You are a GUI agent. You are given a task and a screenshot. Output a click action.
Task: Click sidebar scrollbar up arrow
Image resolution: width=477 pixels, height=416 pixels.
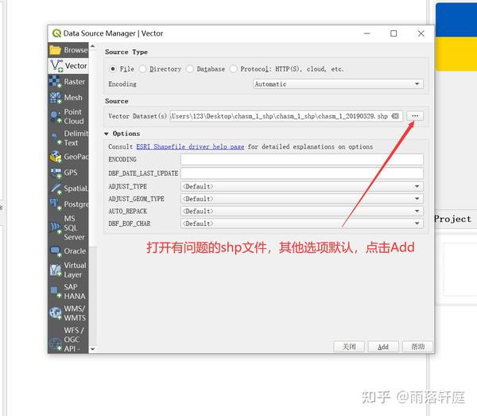tap(92, 46)
